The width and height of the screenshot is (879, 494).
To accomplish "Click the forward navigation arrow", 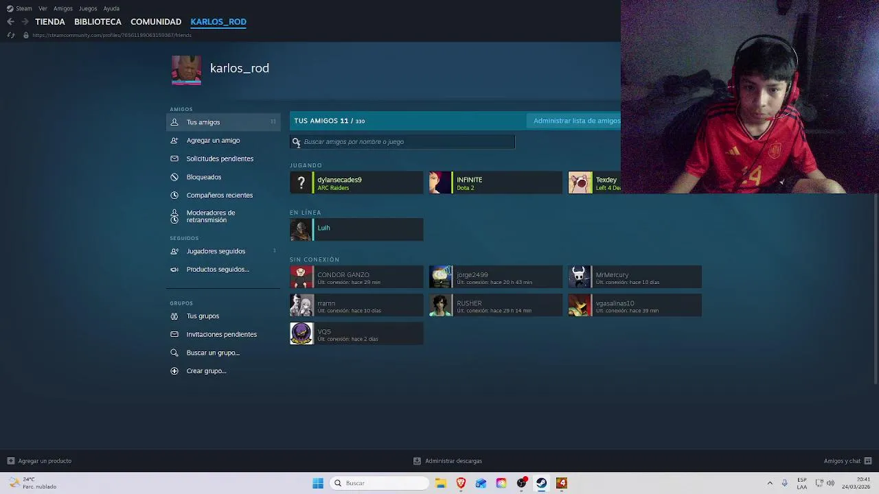I will (25, 22).
